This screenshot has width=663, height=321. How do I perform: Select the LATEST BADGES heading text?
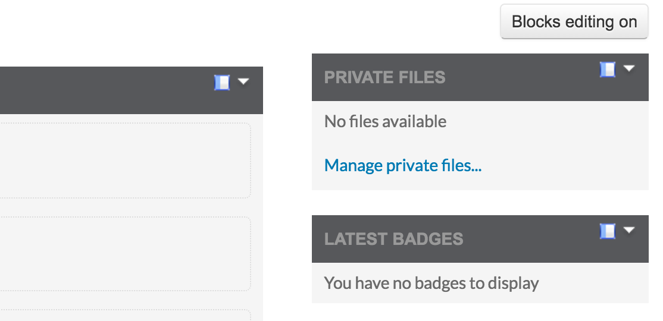[393, 239]
